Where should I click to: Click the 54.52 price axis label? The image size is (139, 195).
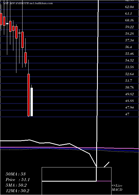[x=130, y=60]
